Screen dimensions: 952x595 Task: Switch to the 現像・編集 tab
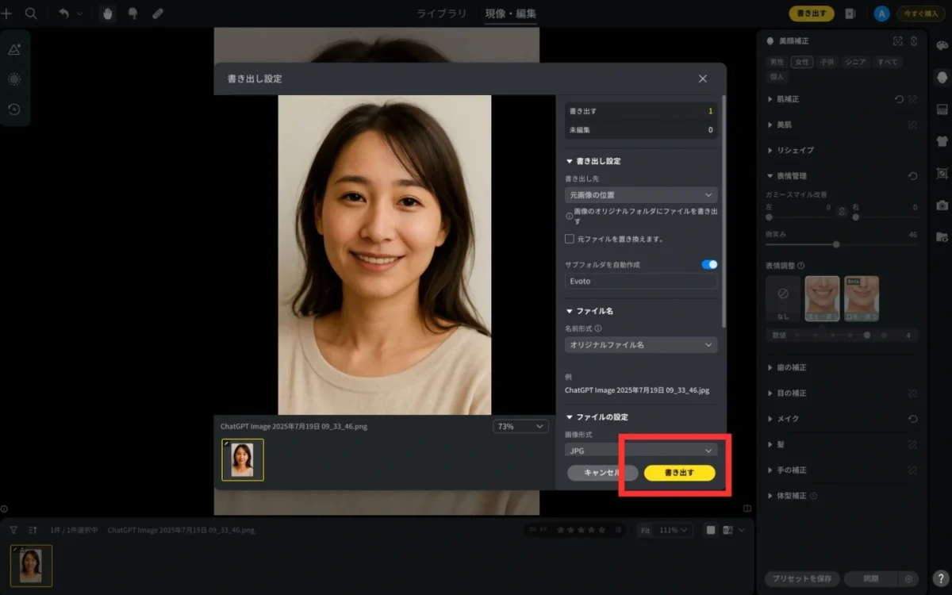coord(511,13)
